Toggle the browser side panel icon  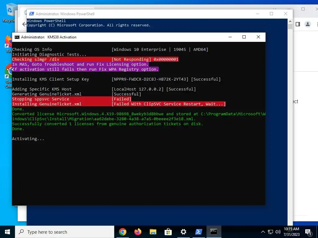click(298, 24)
